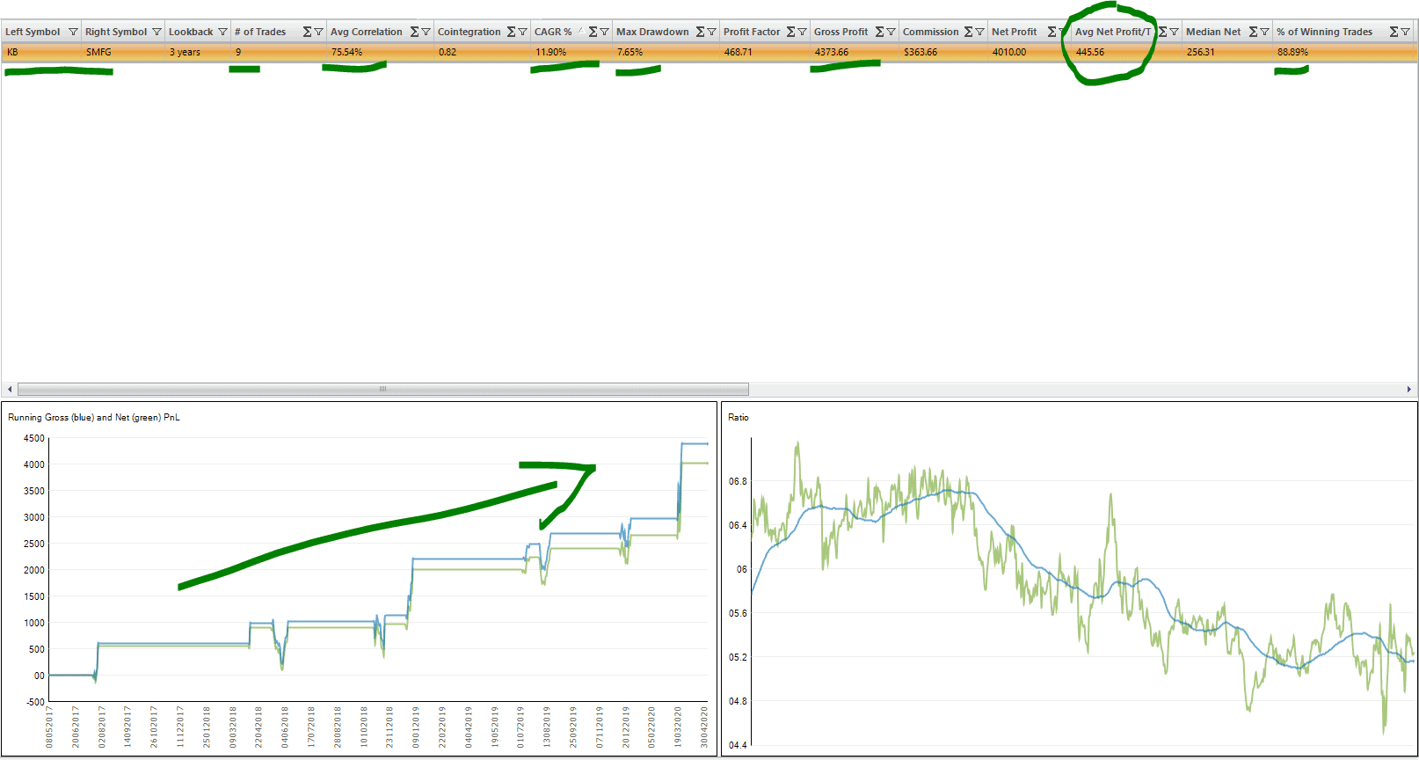
Task: Open the filter for CAGR % column
Action: (604, 32)
